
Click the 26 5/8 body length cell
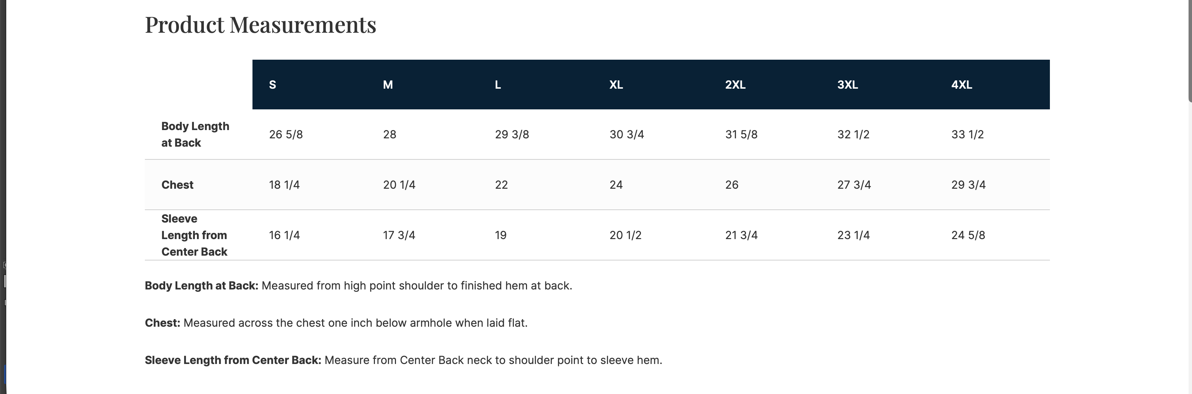[286, 134]
